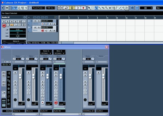This screenshot has height=116, width=163.
Task: Show the Inspector toolbar icon
Action: click(12, 8)
